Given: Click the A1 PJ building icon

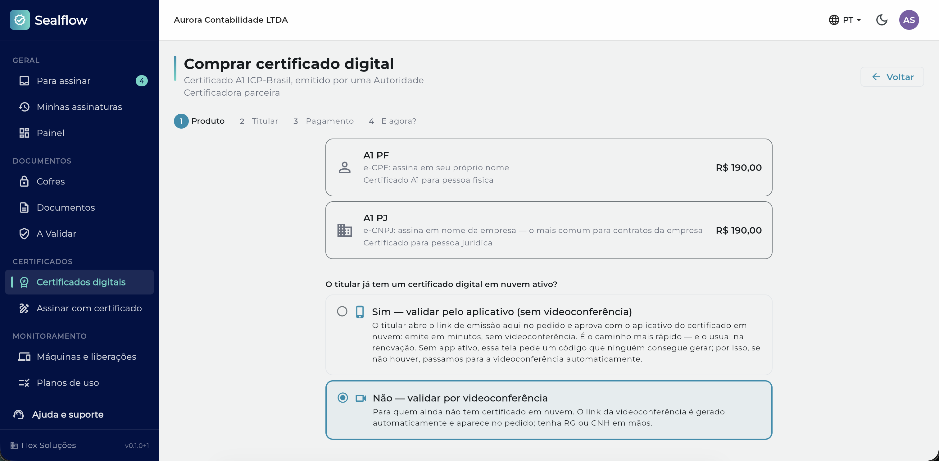Looking at the screenshot, I should coord(344,230).
